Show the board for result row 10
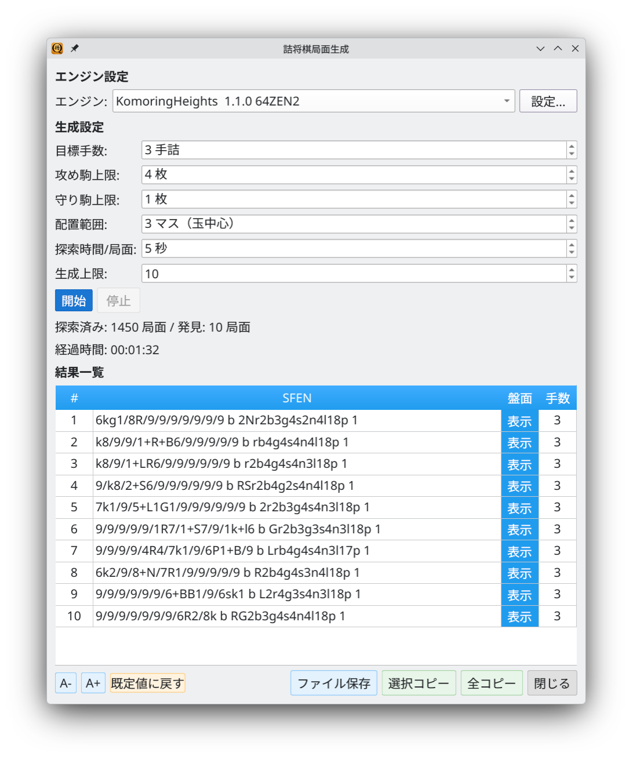 (519, 617)
